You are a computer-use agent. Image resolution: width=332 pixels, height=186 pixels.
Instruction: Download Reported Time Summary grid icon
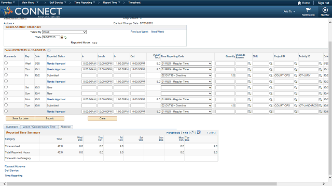pyautogui.click(x=199, y=132)
